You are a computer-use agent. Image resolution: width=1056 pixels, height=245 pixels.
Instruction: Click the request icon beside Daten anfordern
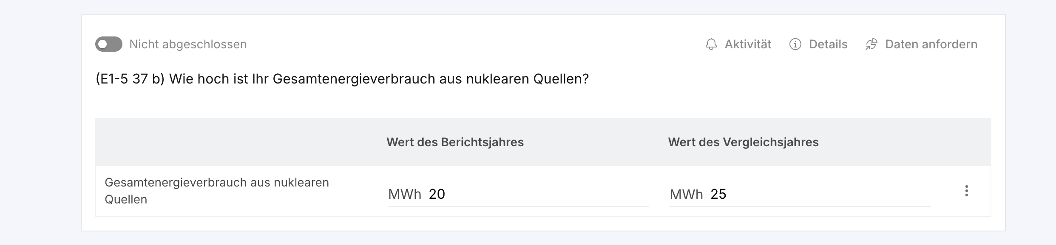point(871,44)
